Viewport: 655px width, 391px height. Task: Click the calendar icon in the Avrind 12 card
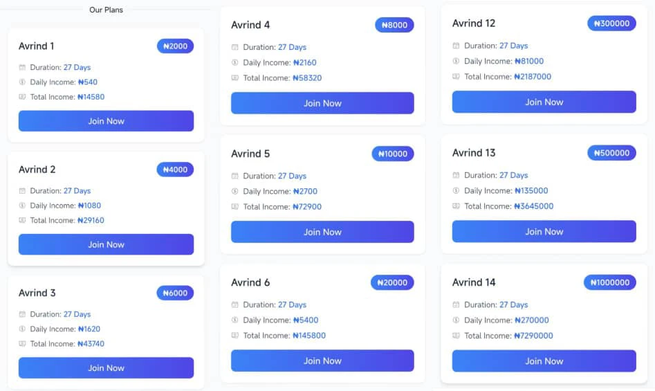click(x=456, y=46)
